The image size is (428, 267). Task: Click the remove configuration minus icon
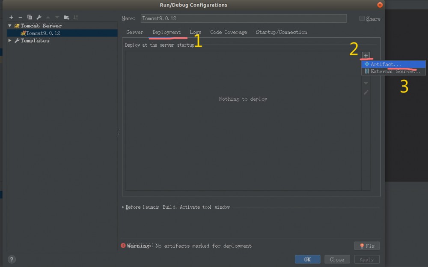tap(20, 17)
